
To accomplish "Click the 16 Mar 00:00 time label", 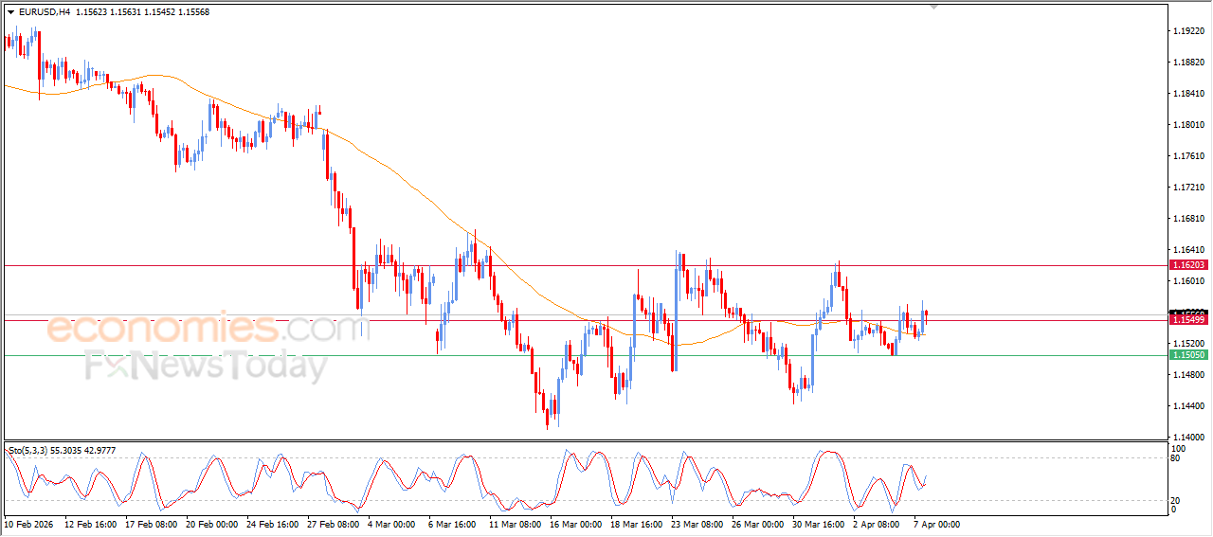I will tap(575, 523).
